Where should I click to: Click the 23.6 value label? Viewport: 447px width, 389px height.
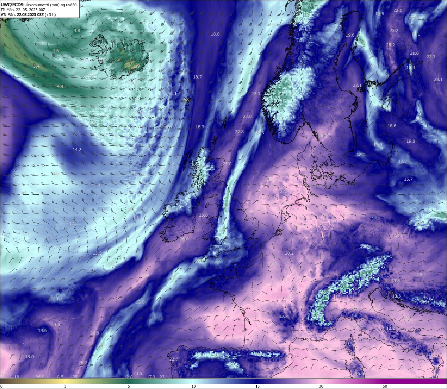pyautogui.click(x=138, y=374)
